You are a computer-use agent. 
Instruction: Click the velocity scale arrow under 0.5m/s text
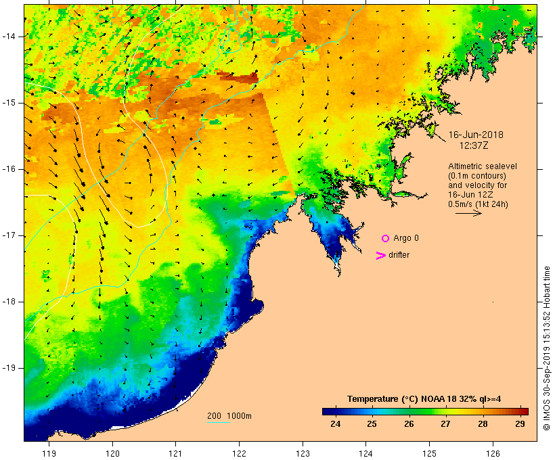(468, 213)
